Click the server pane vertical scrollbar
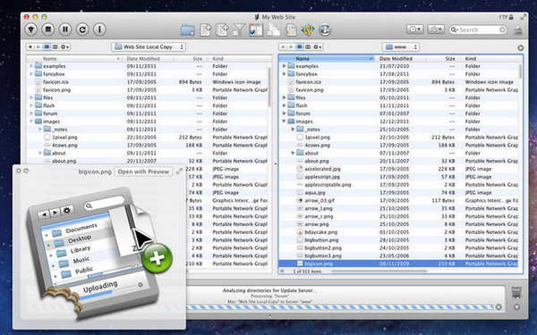 coord(521,71)
